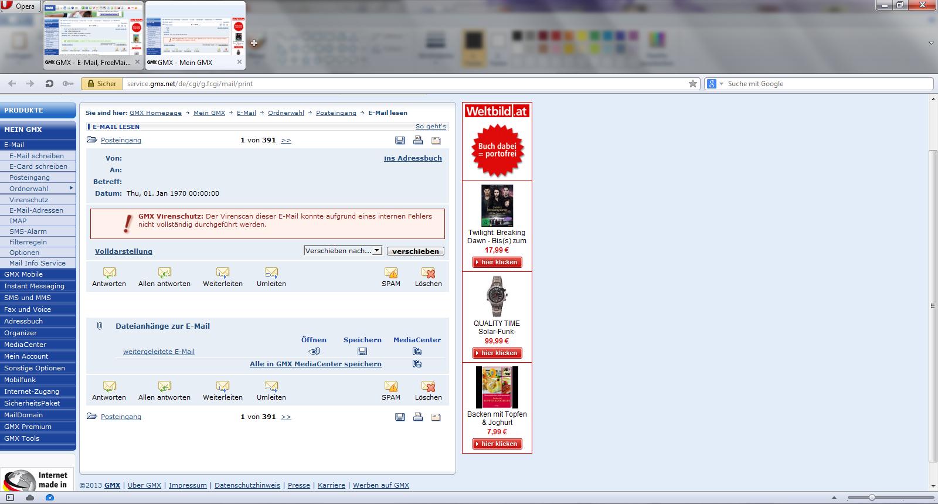Image resolution: width=938 pixels, height=504 pixels.
Task: Open the 'weitergeleitete E-Mail' attachment link
Action: [x=159, y=352]
